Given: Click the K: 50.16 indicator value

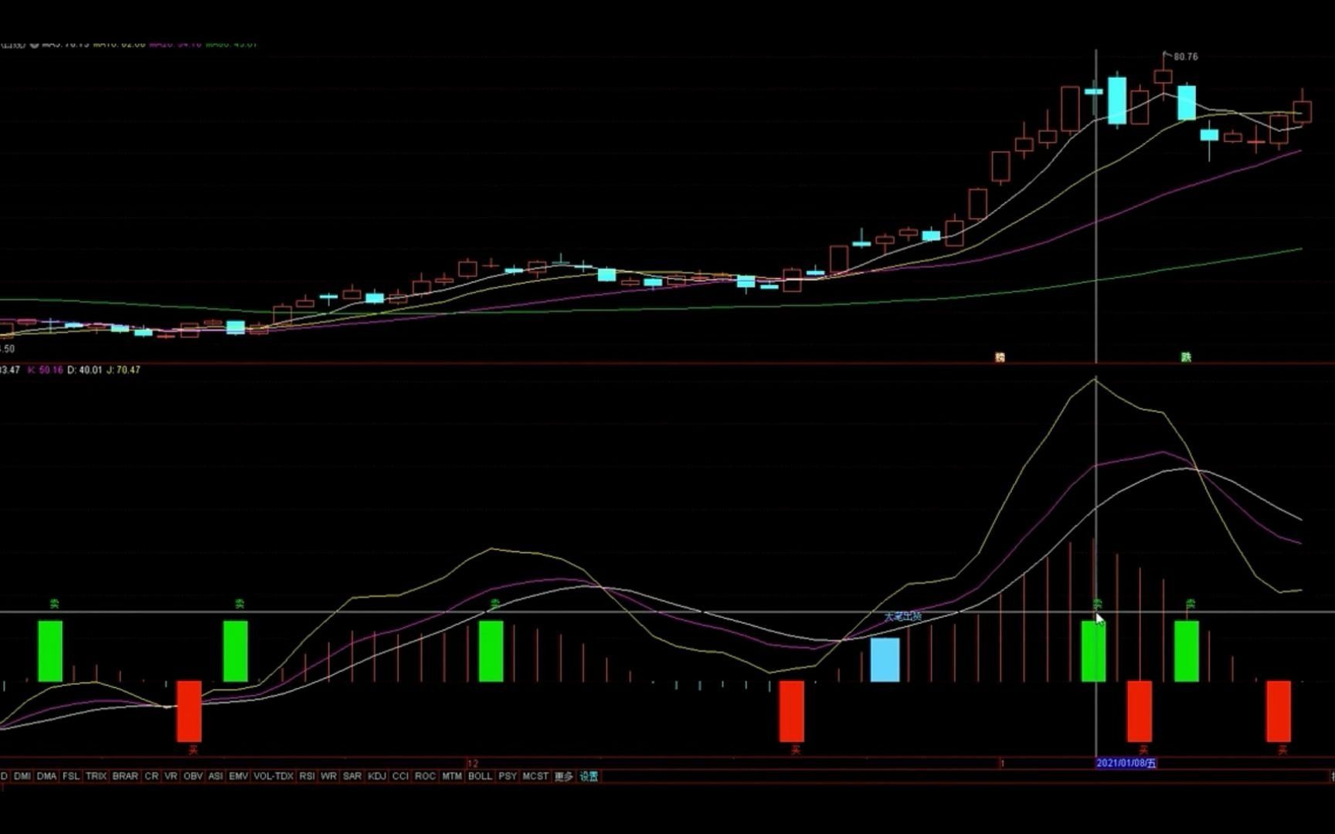Looking at the screenshot, I should point(45,370).
